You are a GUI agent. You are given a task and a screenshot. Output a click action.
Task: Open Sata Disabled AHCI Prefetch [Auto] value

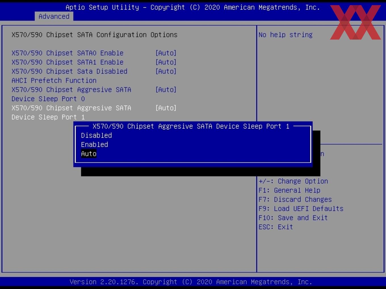pos(166,71)
